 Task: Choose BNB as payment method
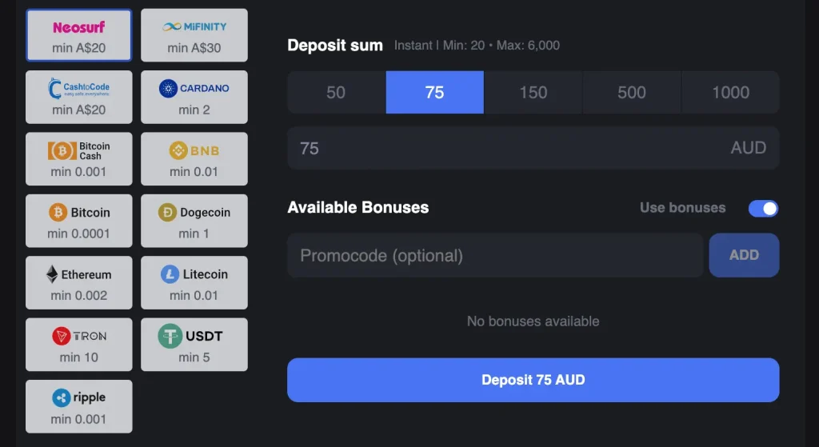coord(194,159)
